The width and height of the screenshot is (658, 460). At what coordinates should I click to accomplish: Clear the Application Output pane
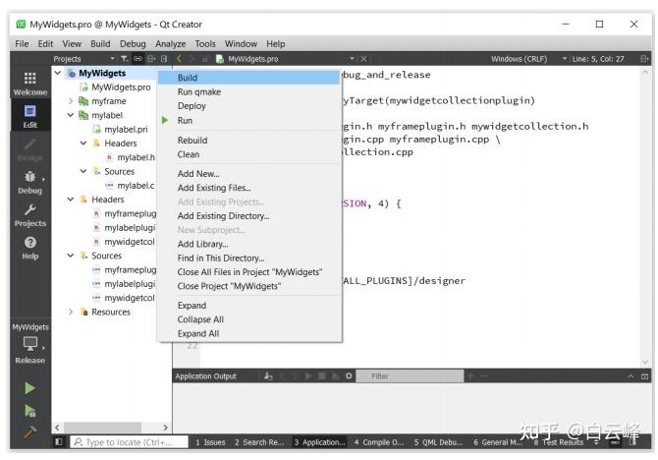[268, 376]
